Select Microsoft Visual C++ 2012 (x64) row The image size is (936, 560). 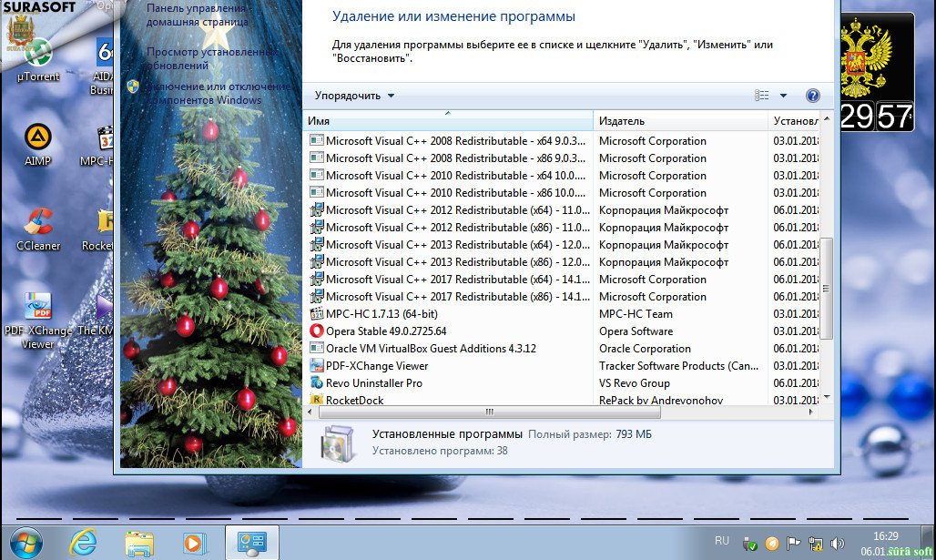pyautogui.click(x=561, y=210)
